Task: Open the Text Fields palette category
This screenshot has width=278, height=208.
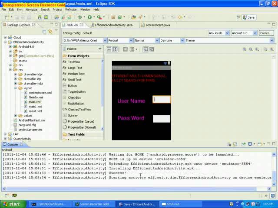Action: pos(76,134)
